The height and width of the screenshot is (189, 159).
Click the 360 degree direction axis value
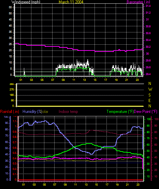(12, 84)
